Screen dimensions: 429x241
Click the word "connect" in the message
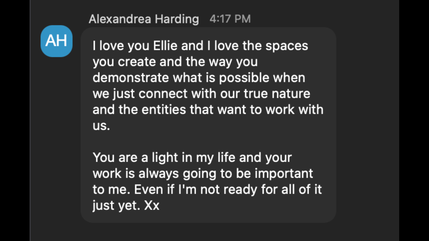pos(163,94)
